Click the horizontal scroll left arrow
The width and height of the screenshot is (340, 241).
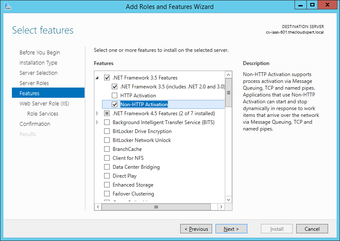pyautogui.click(x=98, y=207)
